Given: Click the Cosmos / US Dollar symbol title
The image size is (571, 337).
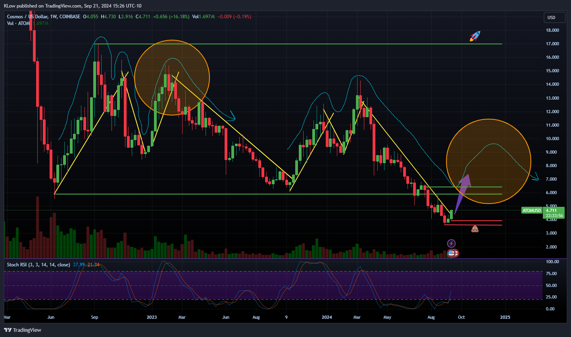Looking at the screenshot, I should [x=27, y=17].
